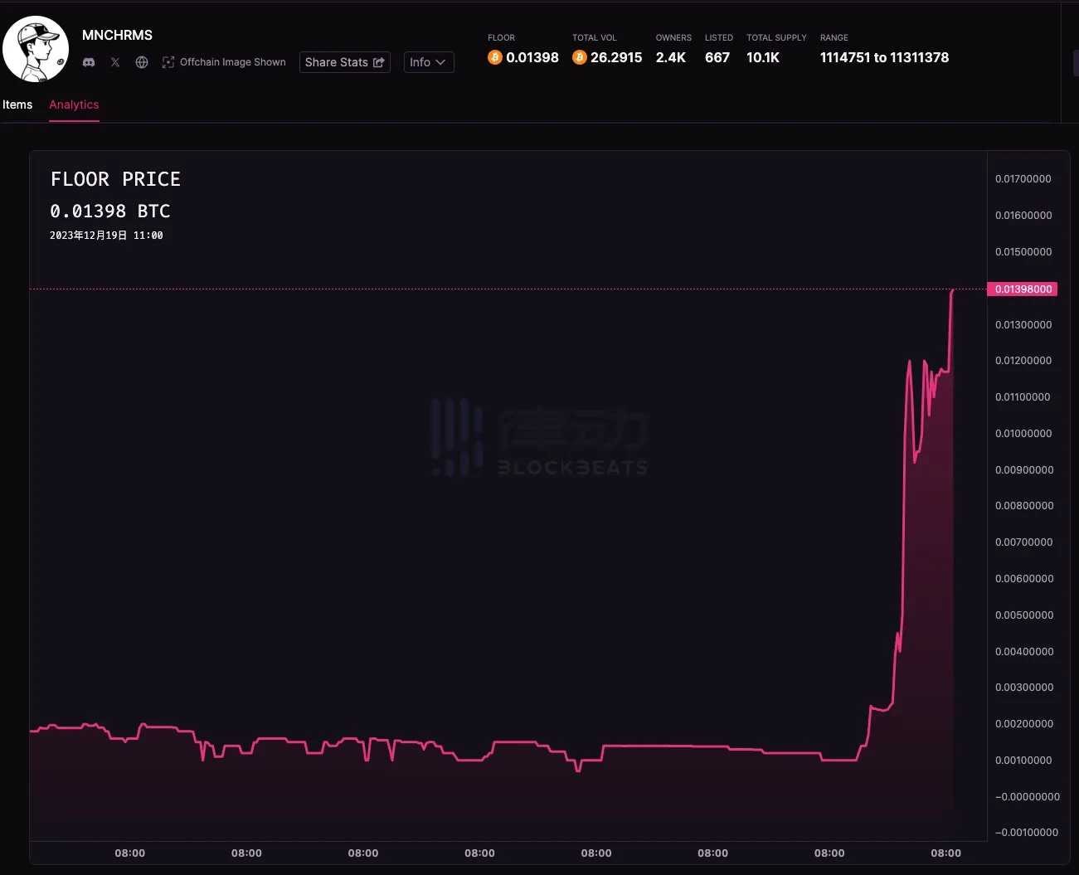This screenshot has height=875, width=1079.
Task: Click the chart's peak at the latest price
Action: point(952,290)
